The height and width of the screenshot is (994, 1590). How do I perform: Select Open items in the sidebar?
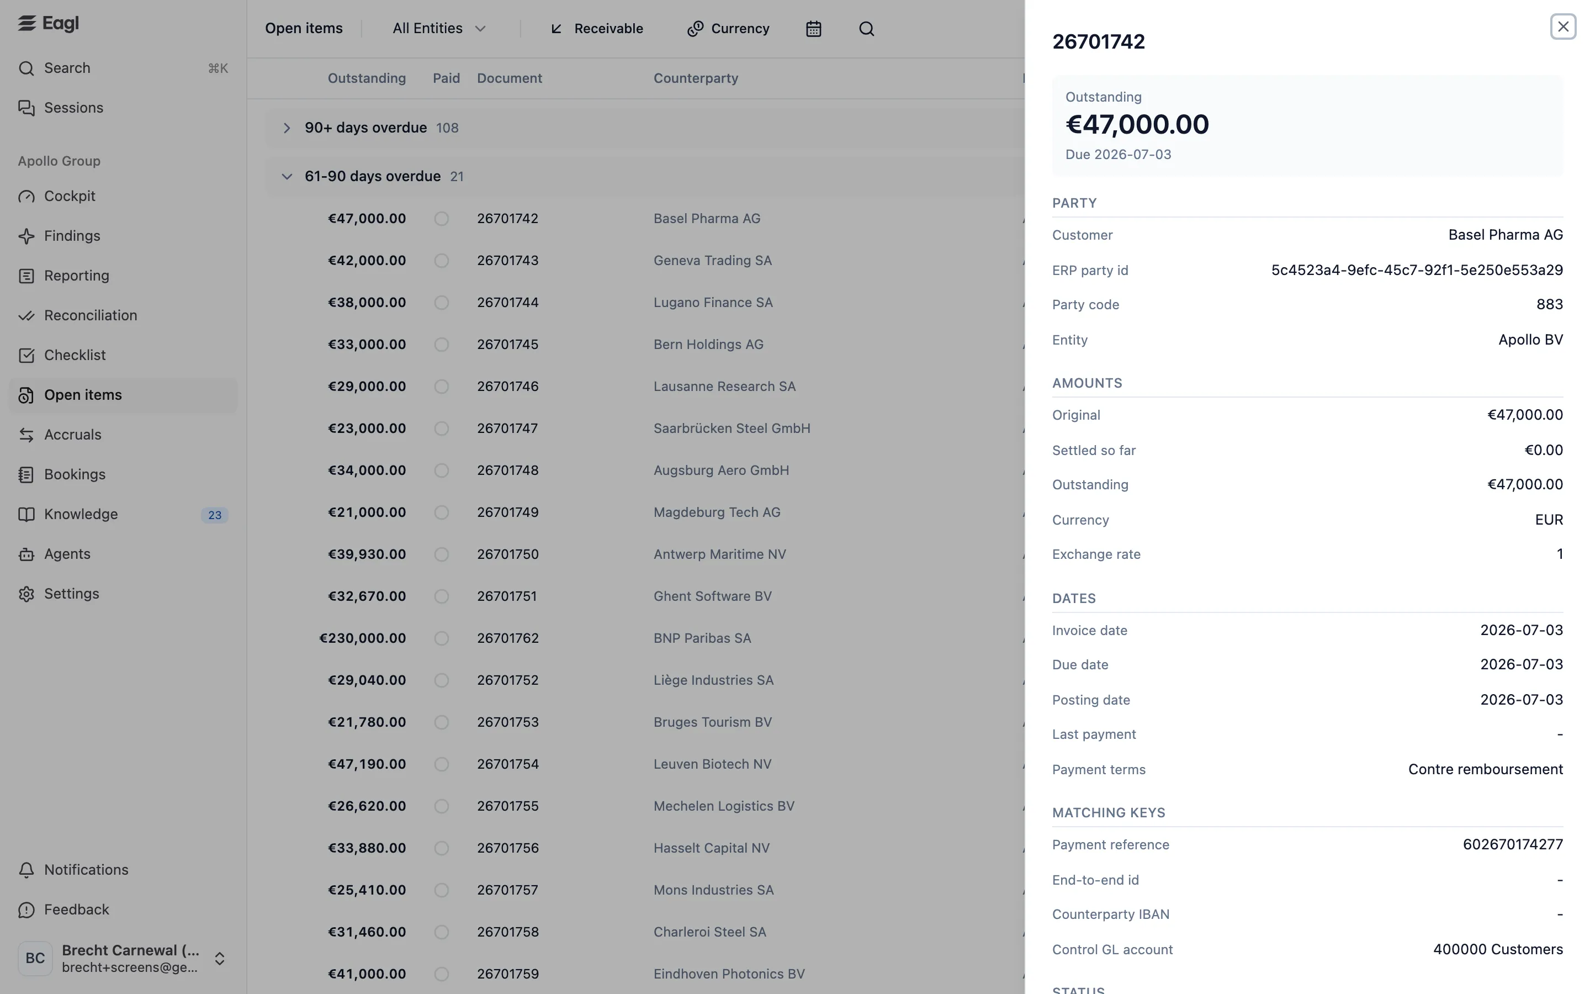(123, 395)
